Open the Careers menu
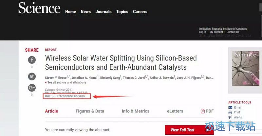 click(140, 12)
